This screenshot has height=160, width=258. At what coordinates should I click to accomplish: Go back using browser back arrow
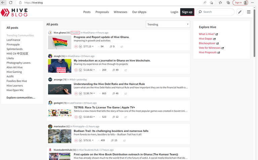coord(3,2)
